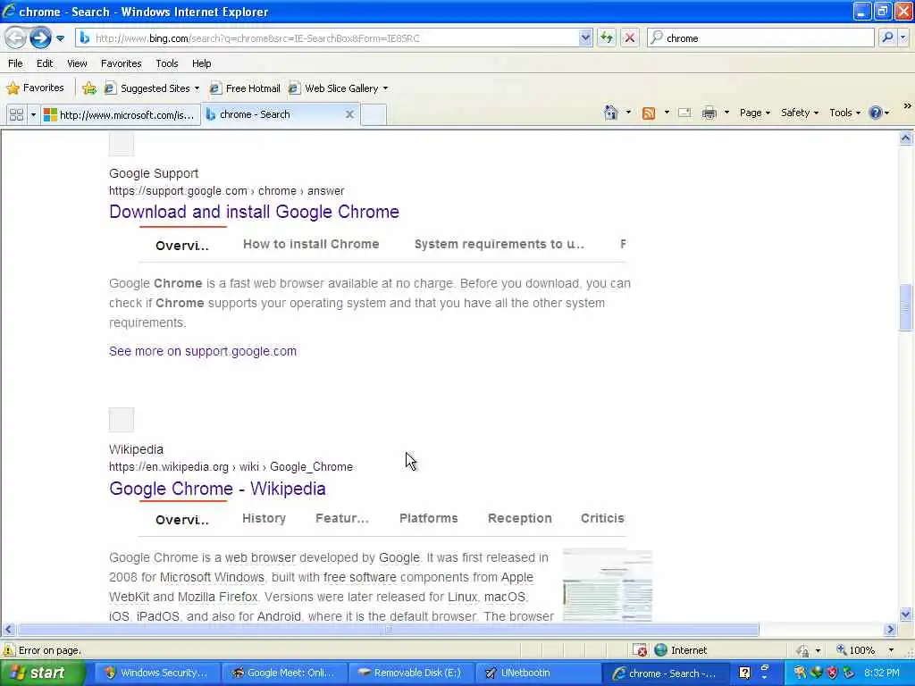Open the Favorites menu
Viewport: 915px width, 686px height.
121,63
